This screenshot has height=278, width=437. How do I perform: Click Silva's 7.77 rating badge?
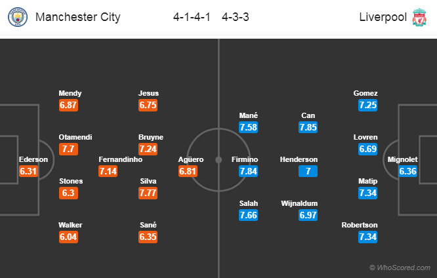tap(148, 193)
